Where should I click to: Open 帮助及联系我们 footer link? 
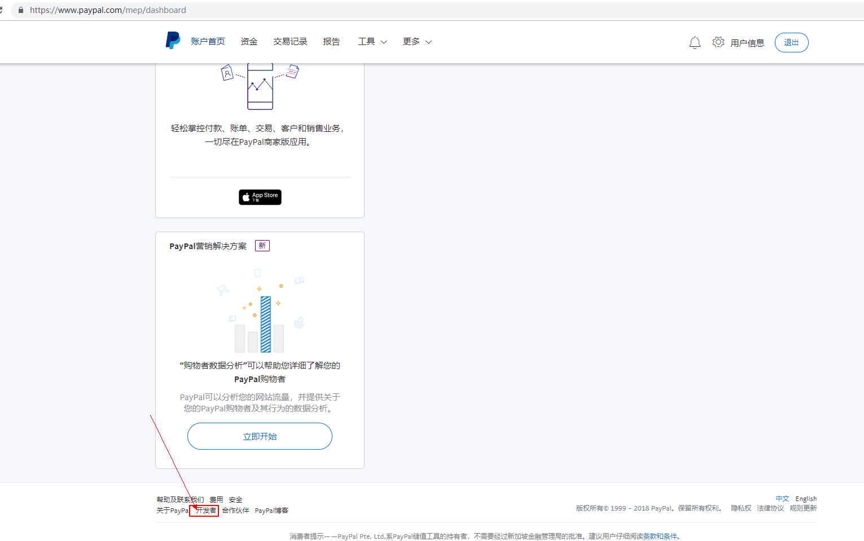pyautogui.click(x=180, y=500)
